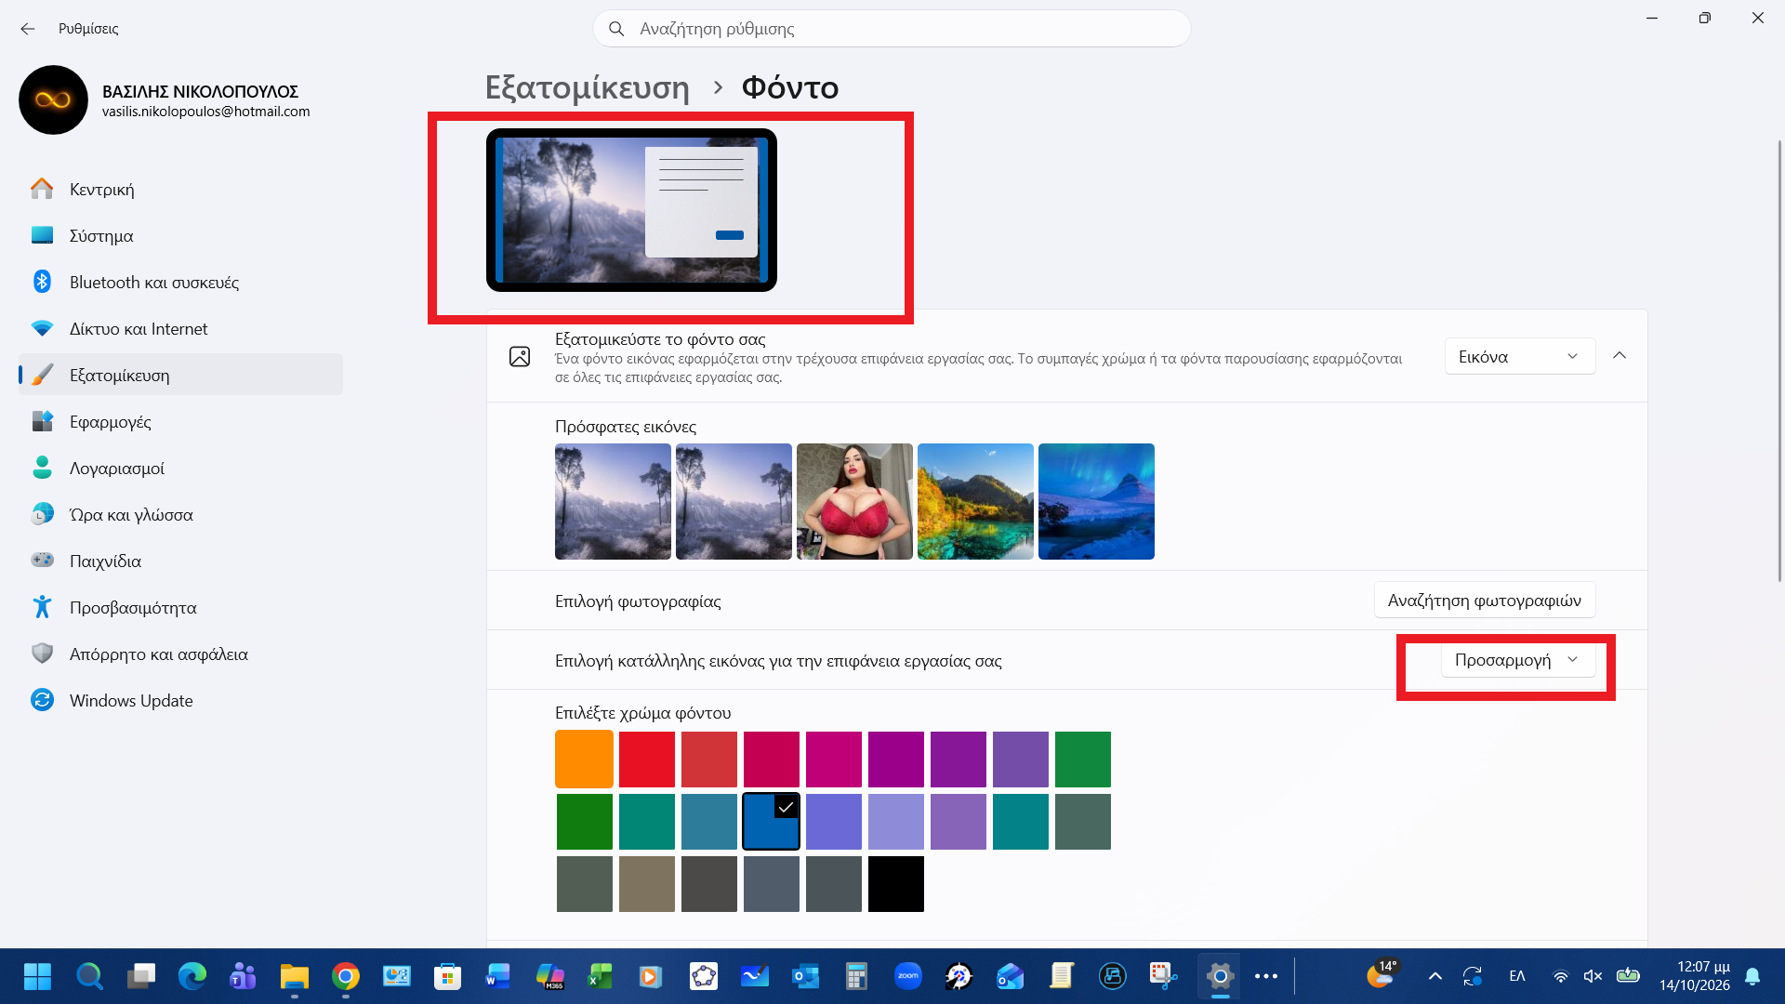Select the Εφαρμογές category
This screenshot has height=1004, width=1785.
180,421
